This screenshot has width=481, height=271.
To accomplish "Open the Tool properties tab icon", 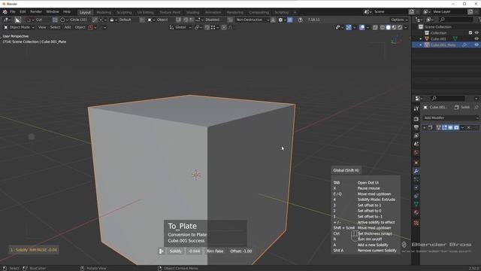I will pos(416,108).
